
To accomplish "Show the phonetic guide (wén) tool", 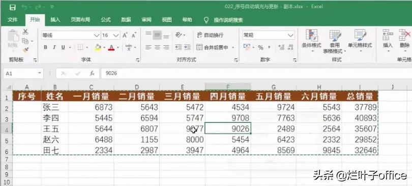I will point(129,47).
